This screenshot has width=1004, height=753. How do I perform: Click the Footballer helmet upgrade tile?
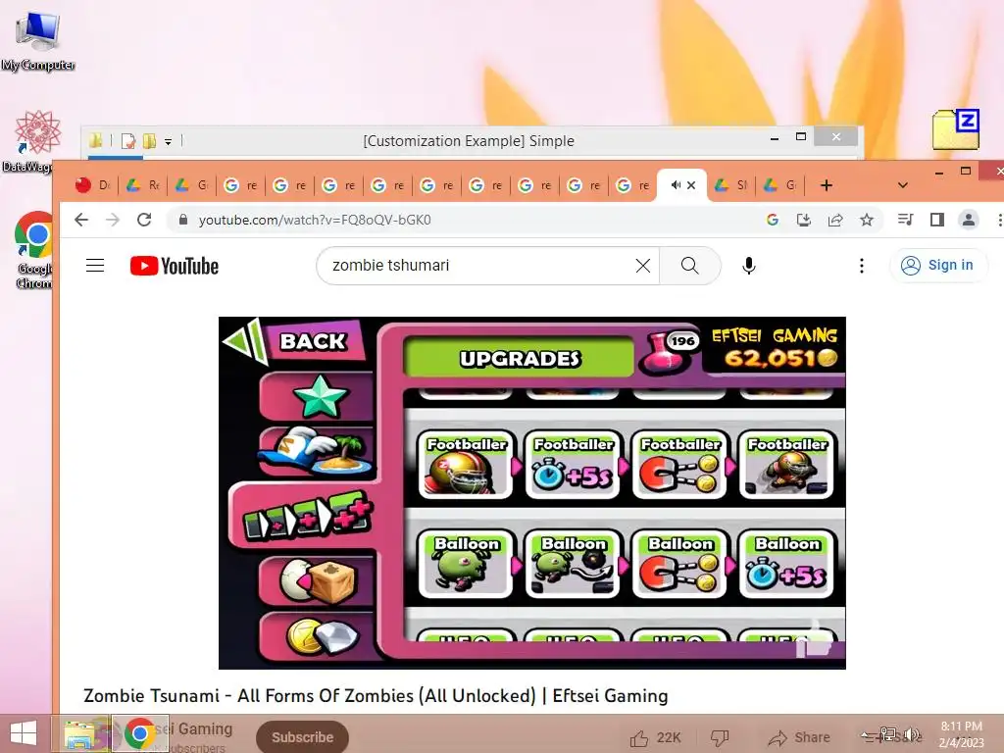point(466,465)
